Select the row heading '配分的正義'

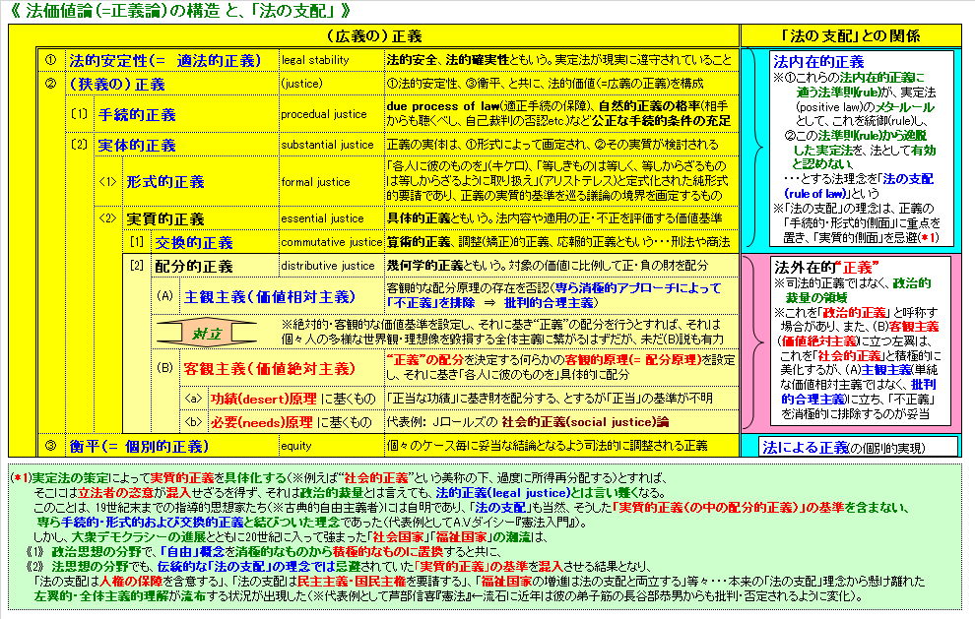point(194,266)
